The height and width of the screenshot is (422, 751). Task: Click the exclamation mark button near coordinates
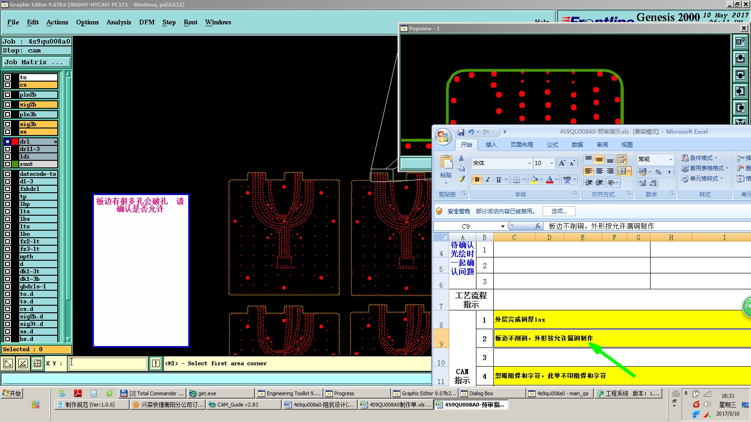pos(156,363)
